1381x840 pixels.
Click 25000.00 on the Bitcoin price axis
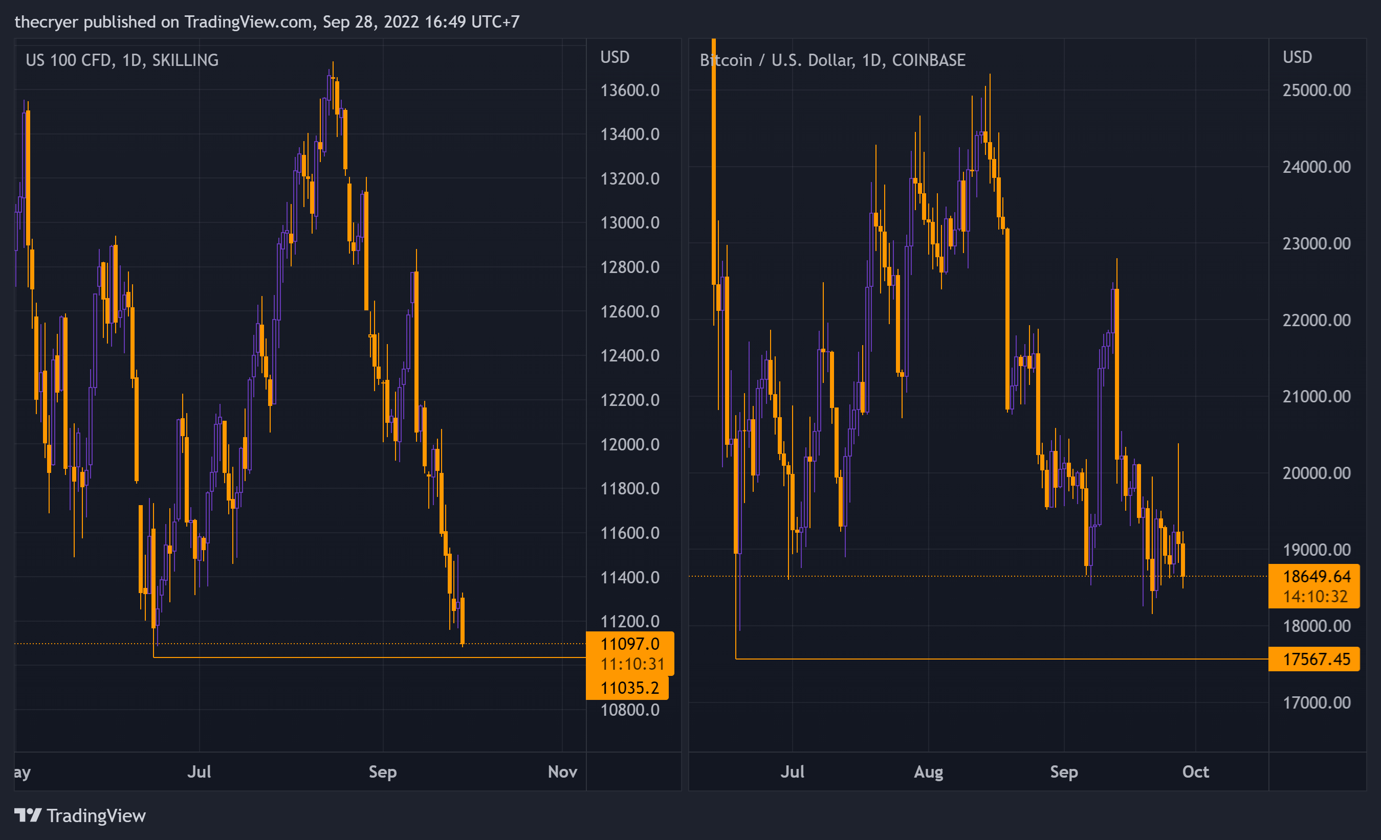[x=1317, y=90]
